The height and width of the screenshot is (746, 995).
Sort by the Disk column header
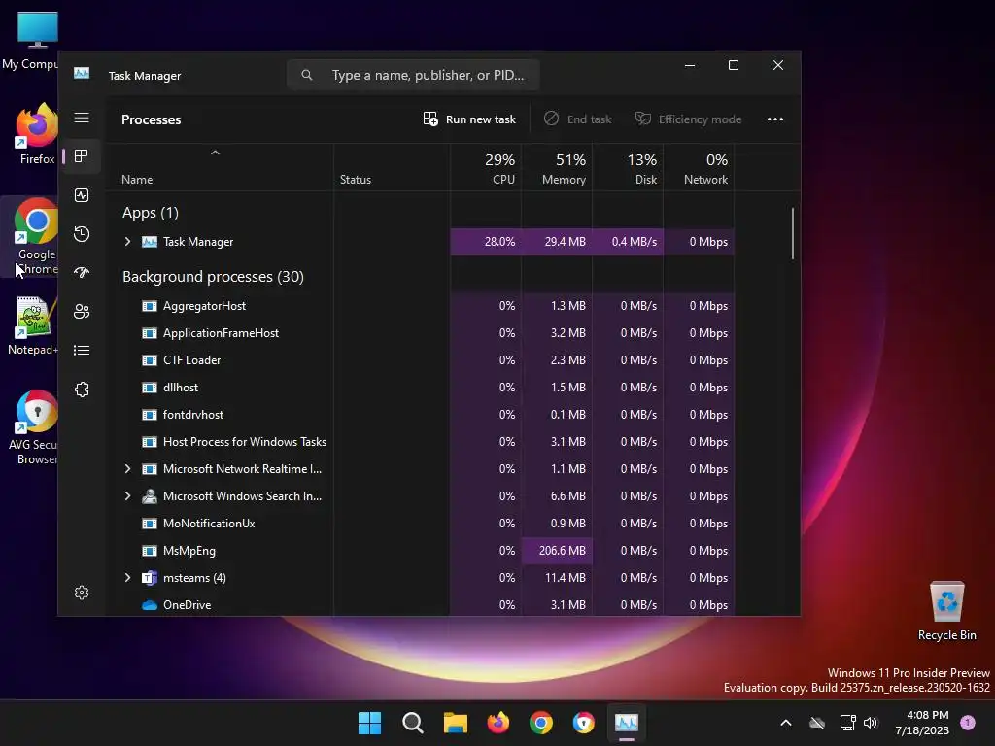pos(629,169)
